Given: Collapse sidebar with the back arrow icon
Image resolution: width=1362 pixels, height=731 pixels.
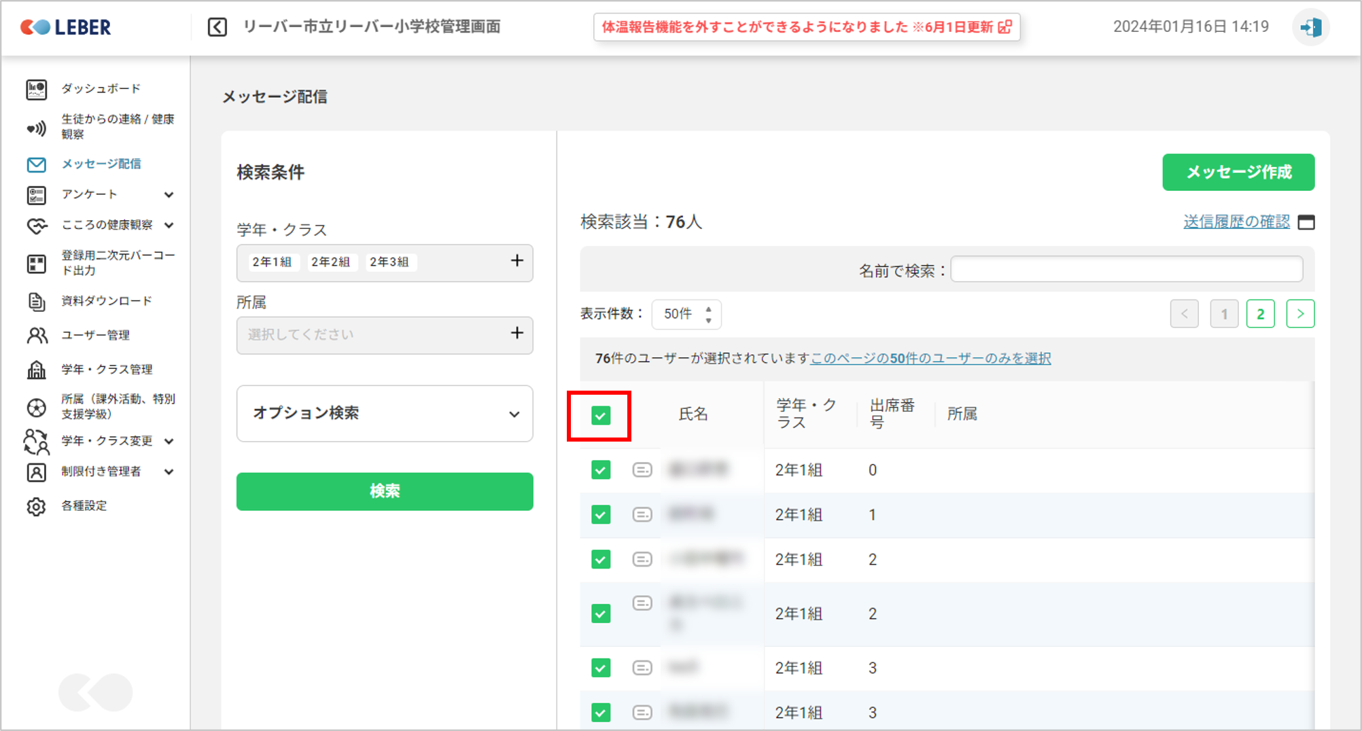Looking at the screenshot, I should coord(217,27).
